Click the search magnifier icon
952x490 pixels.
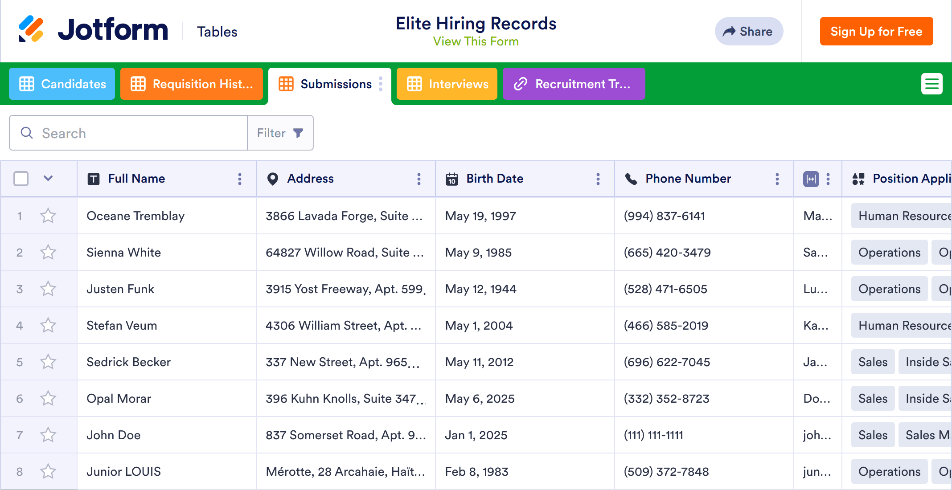(27, 133)
